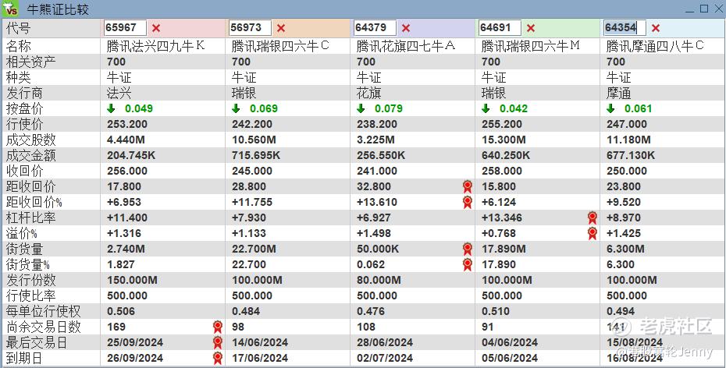
Task: Remove warrant 64691 with red X
Action: tap(531, 28)
